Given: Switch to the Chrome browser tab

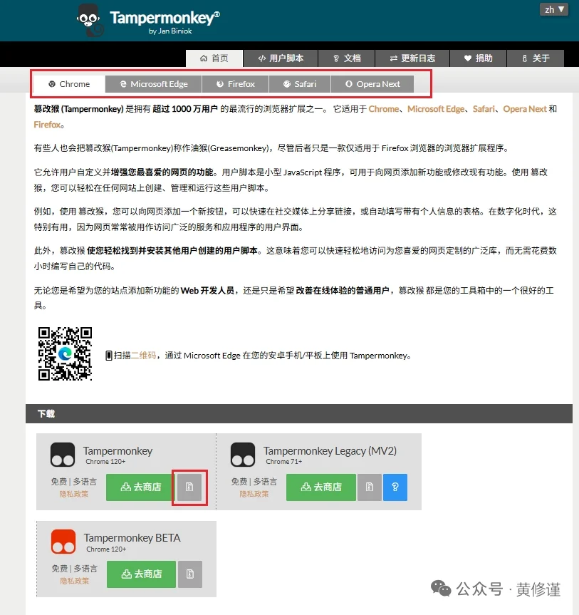Looking at the screenshot, I should (x=69, y=83).
